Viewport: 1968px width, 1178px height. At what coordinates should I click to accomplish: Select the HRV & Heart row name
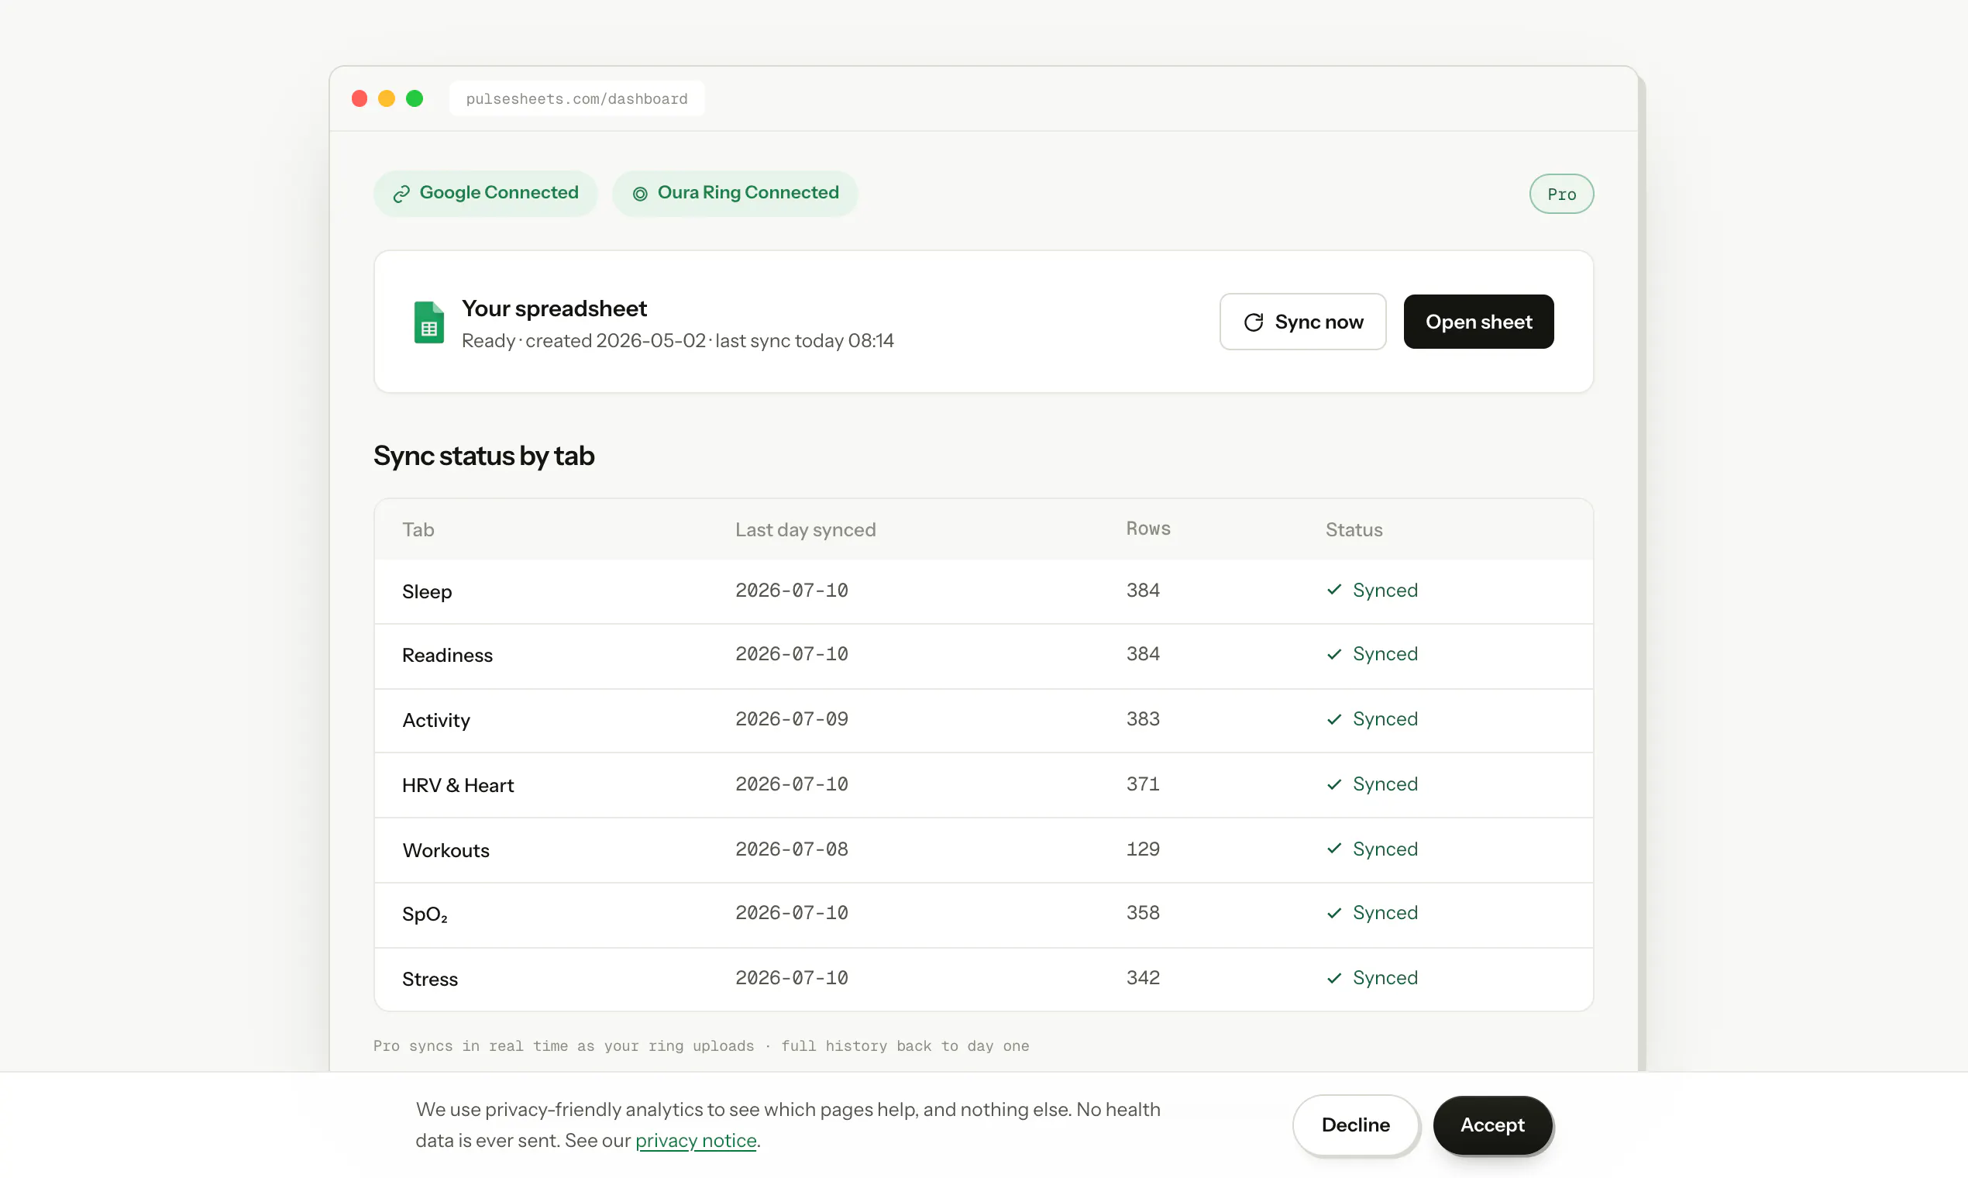[458, 785]
